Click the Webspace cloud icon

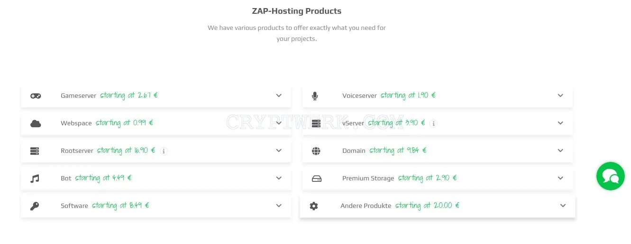coord(36,123)
